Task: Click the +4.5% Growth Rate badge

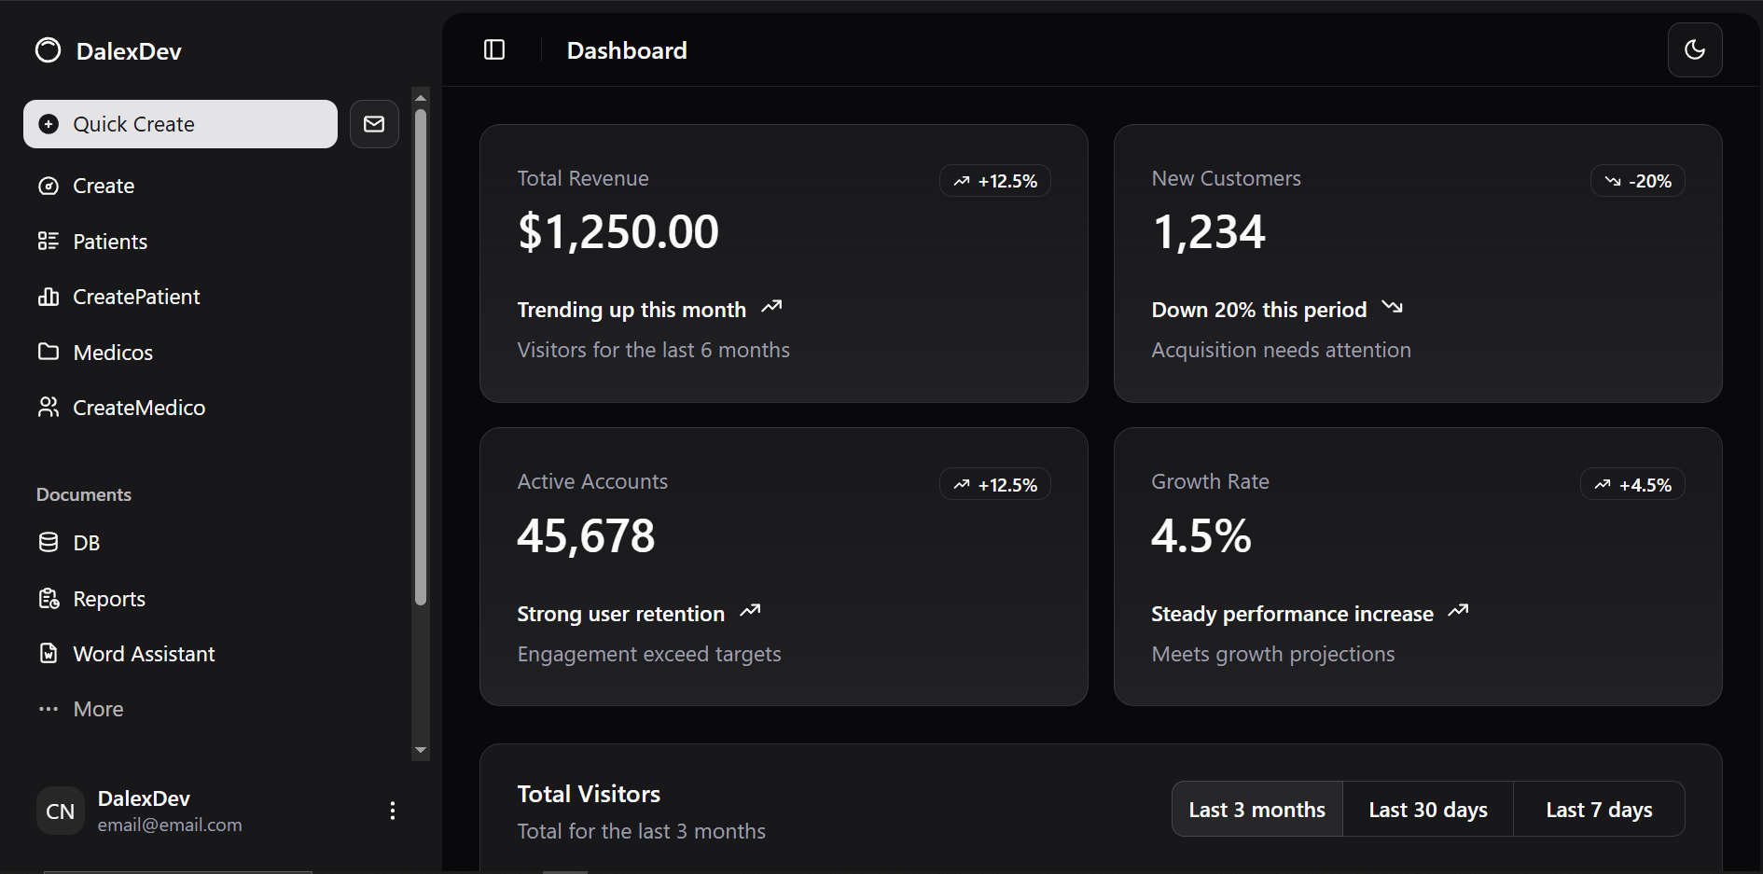Action: pyautogui.click(x=1632, y=484)
